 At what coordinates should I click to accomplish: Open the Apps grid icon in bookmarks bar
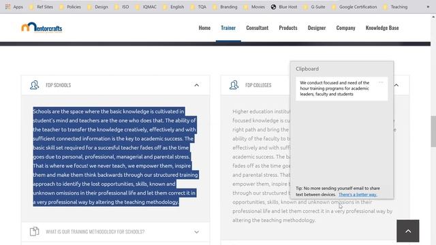point(7,7)
